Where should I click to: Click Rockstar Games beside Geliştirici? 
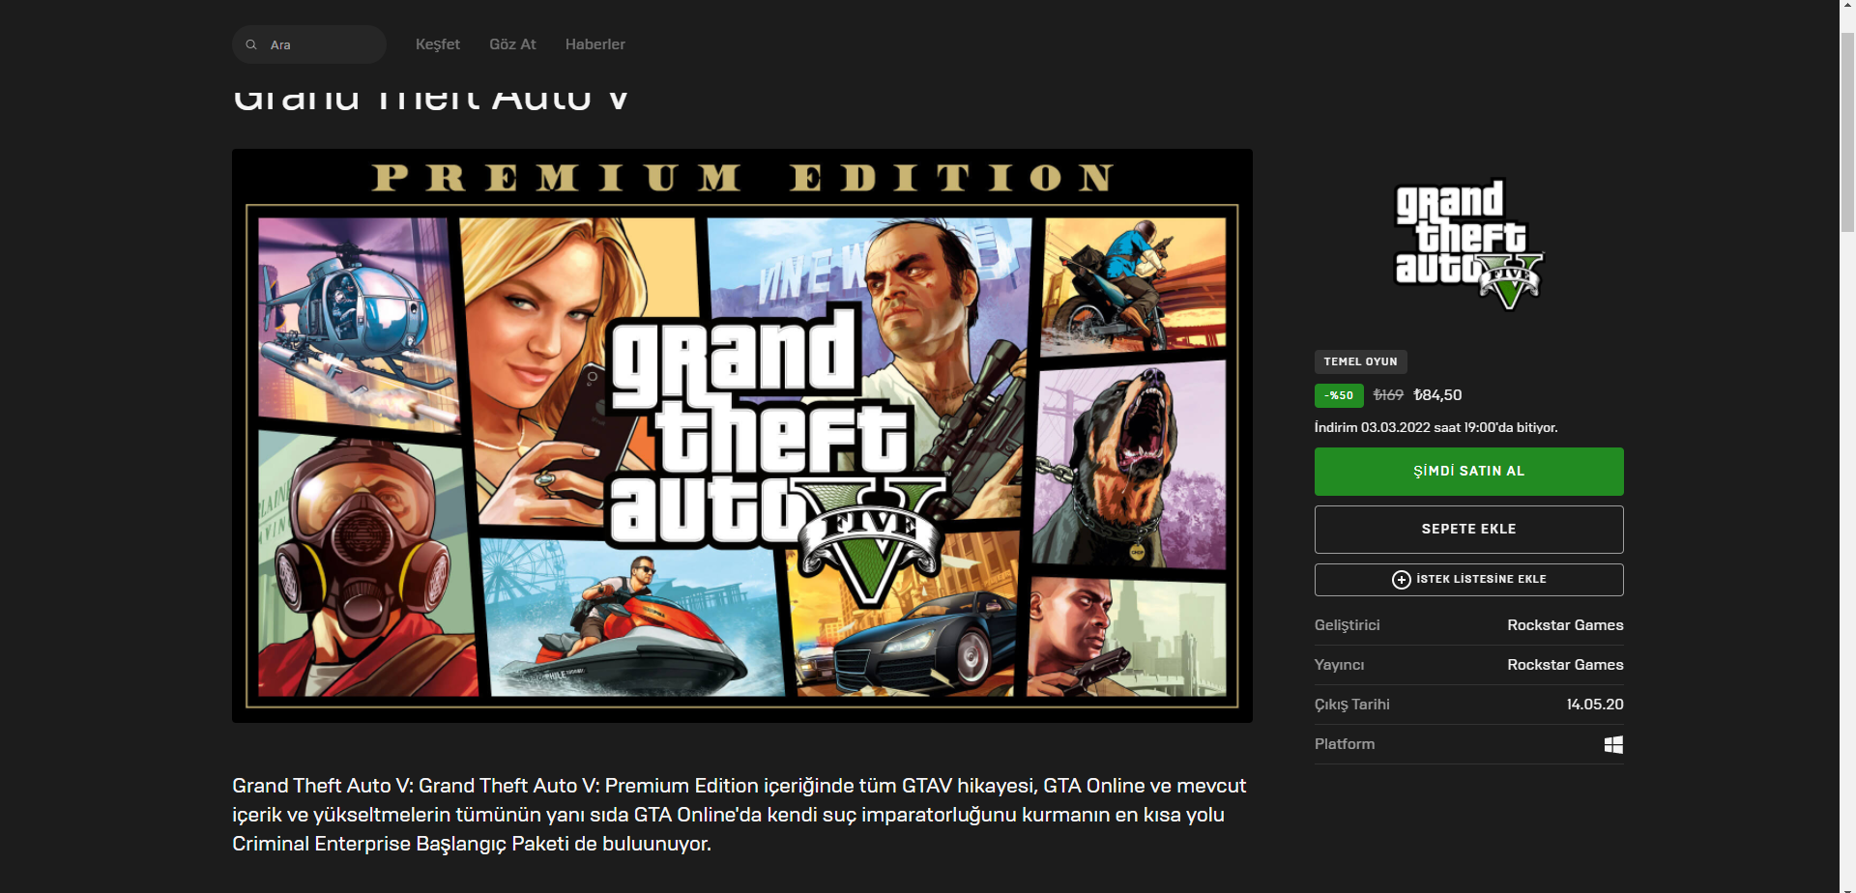click(1565, 625)
